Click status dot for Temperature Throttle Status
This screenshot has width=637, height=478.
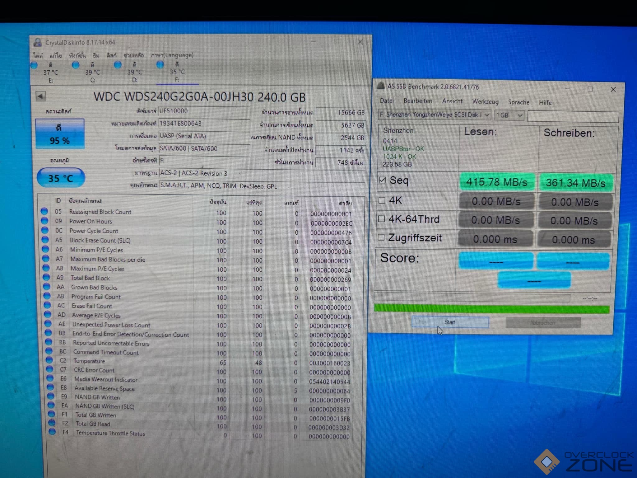52,432
